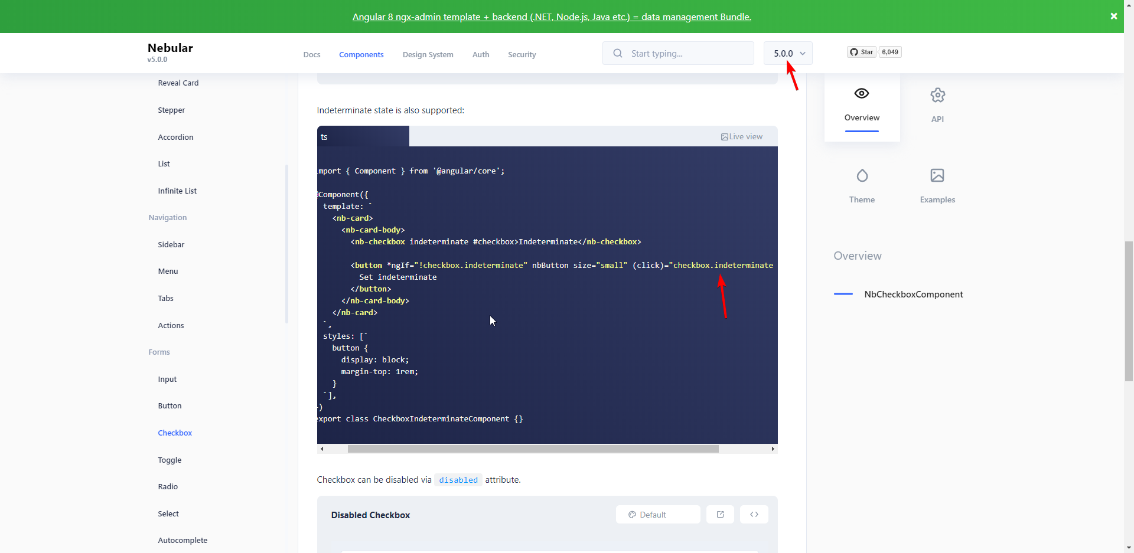Open the Components menu item
1134x553 pixels.
(x=361, y=54)
